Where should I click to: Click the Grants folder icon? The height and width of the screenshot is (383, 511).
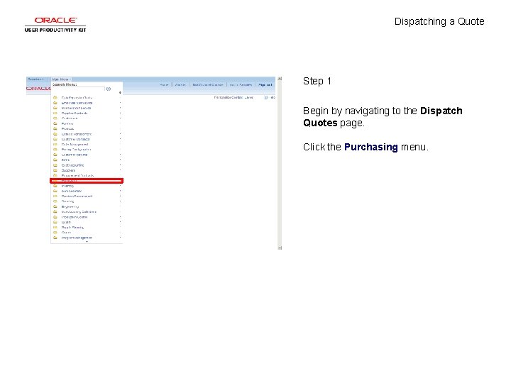tap(55, 233)
